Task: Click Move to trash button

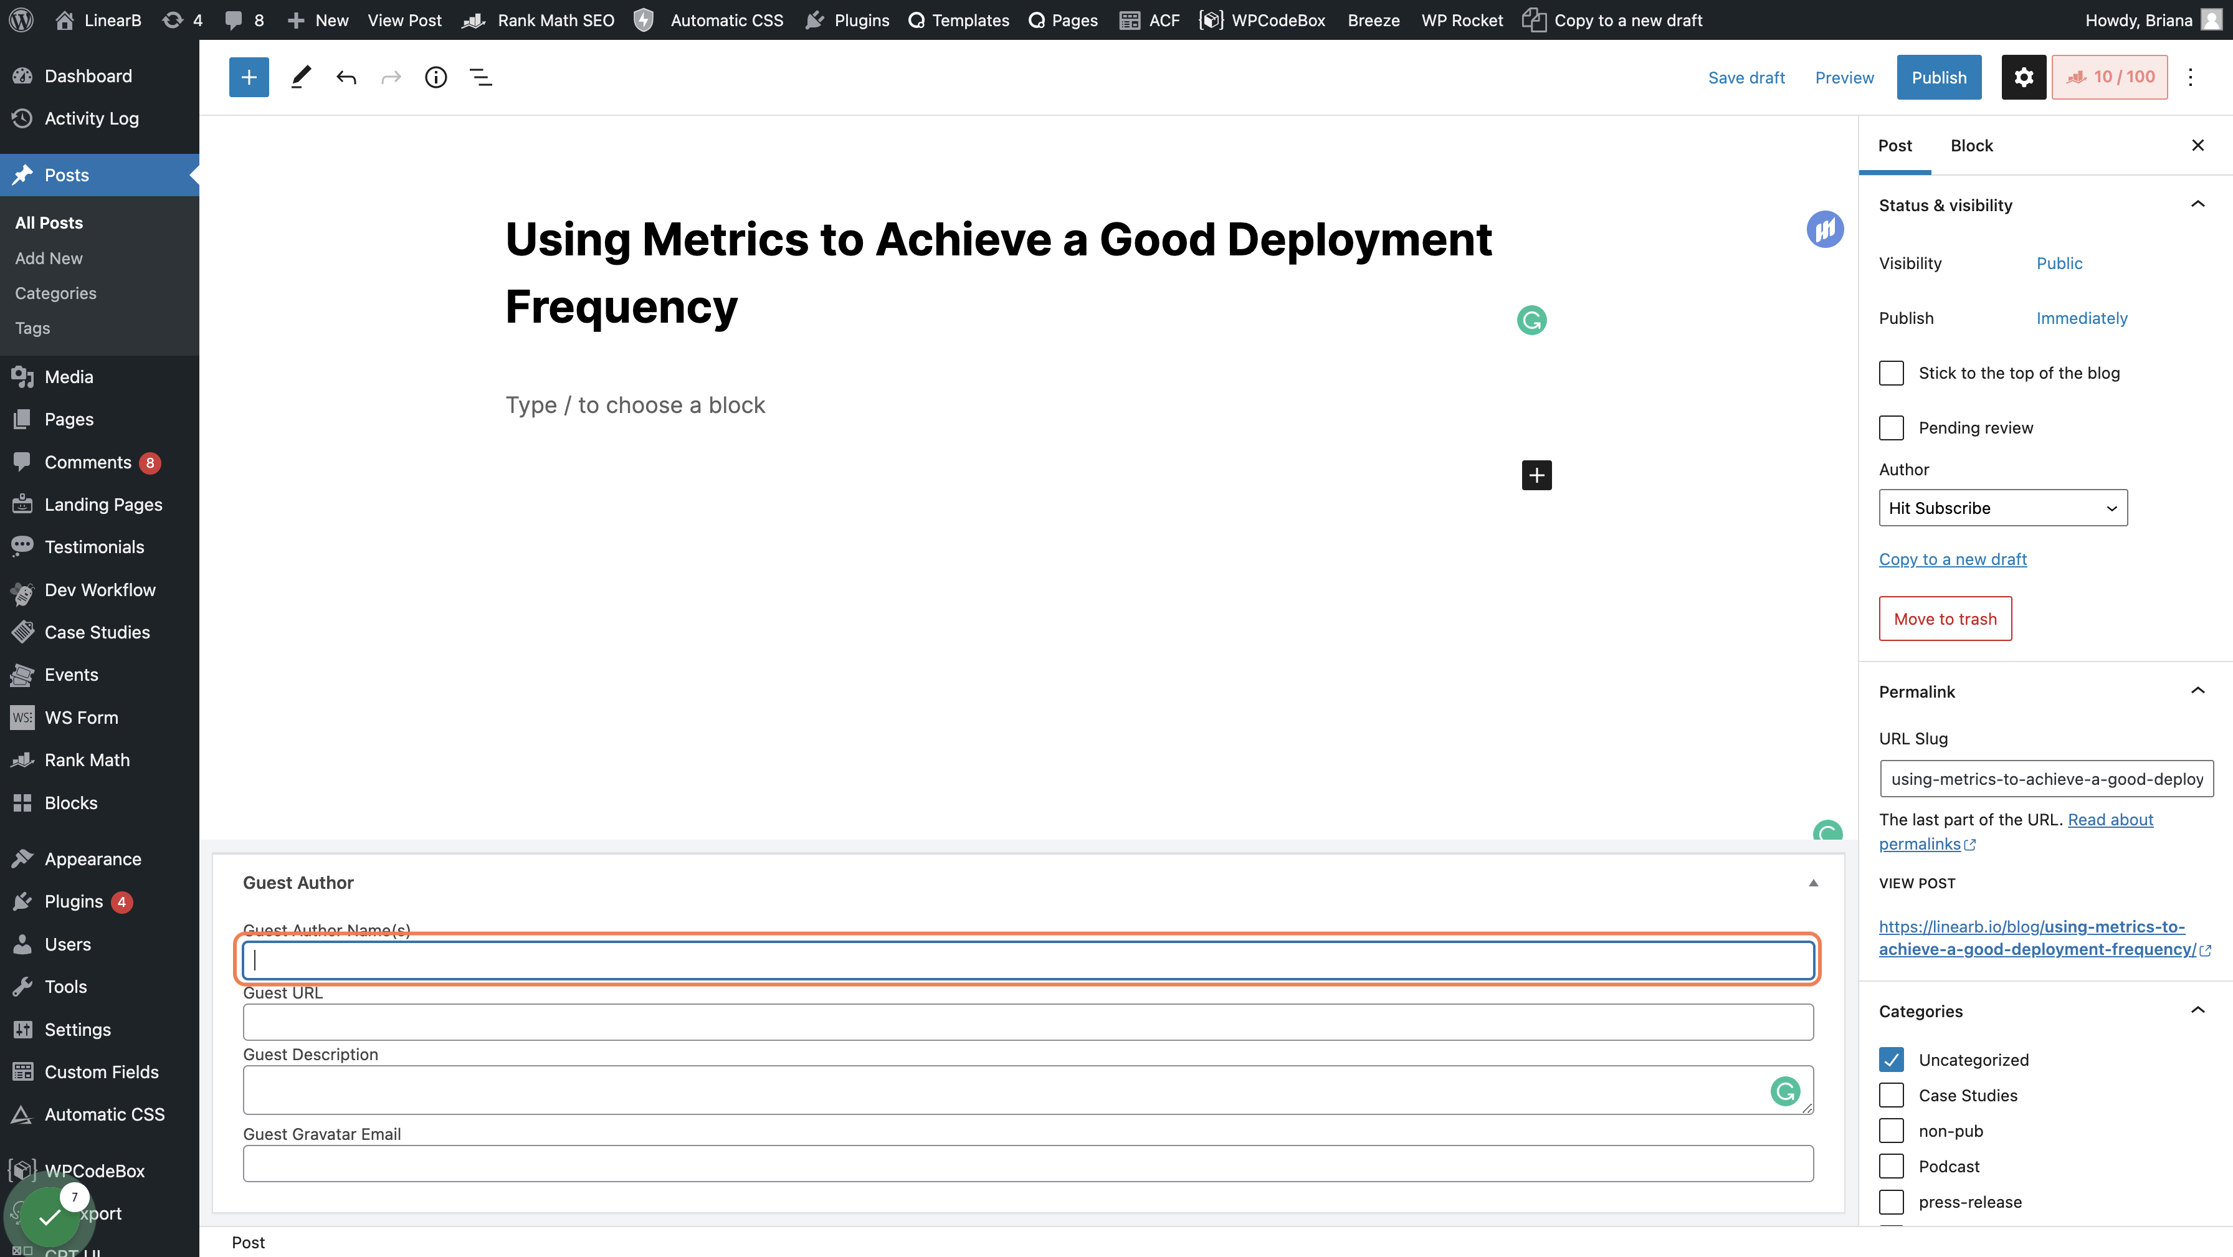Action: (1945, 619)
